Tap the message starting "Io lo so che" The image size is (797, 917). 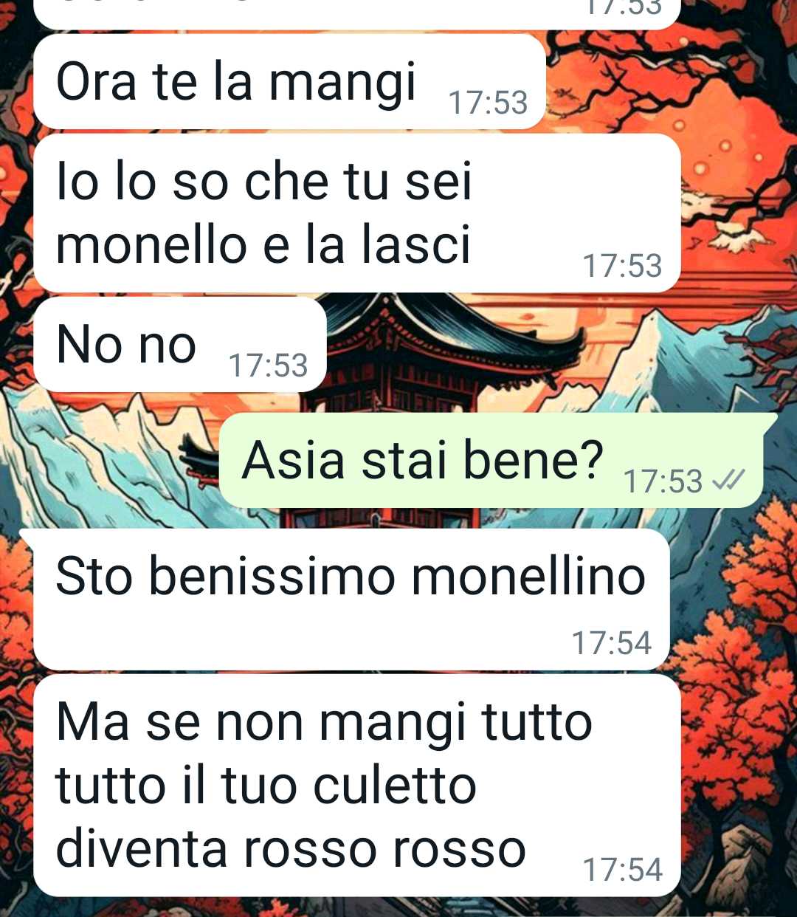click(357, 213)
